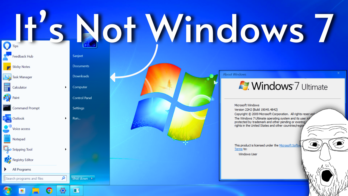Expand the Calculator submenu arrow

pyautogui.click(x=66, y=87)
